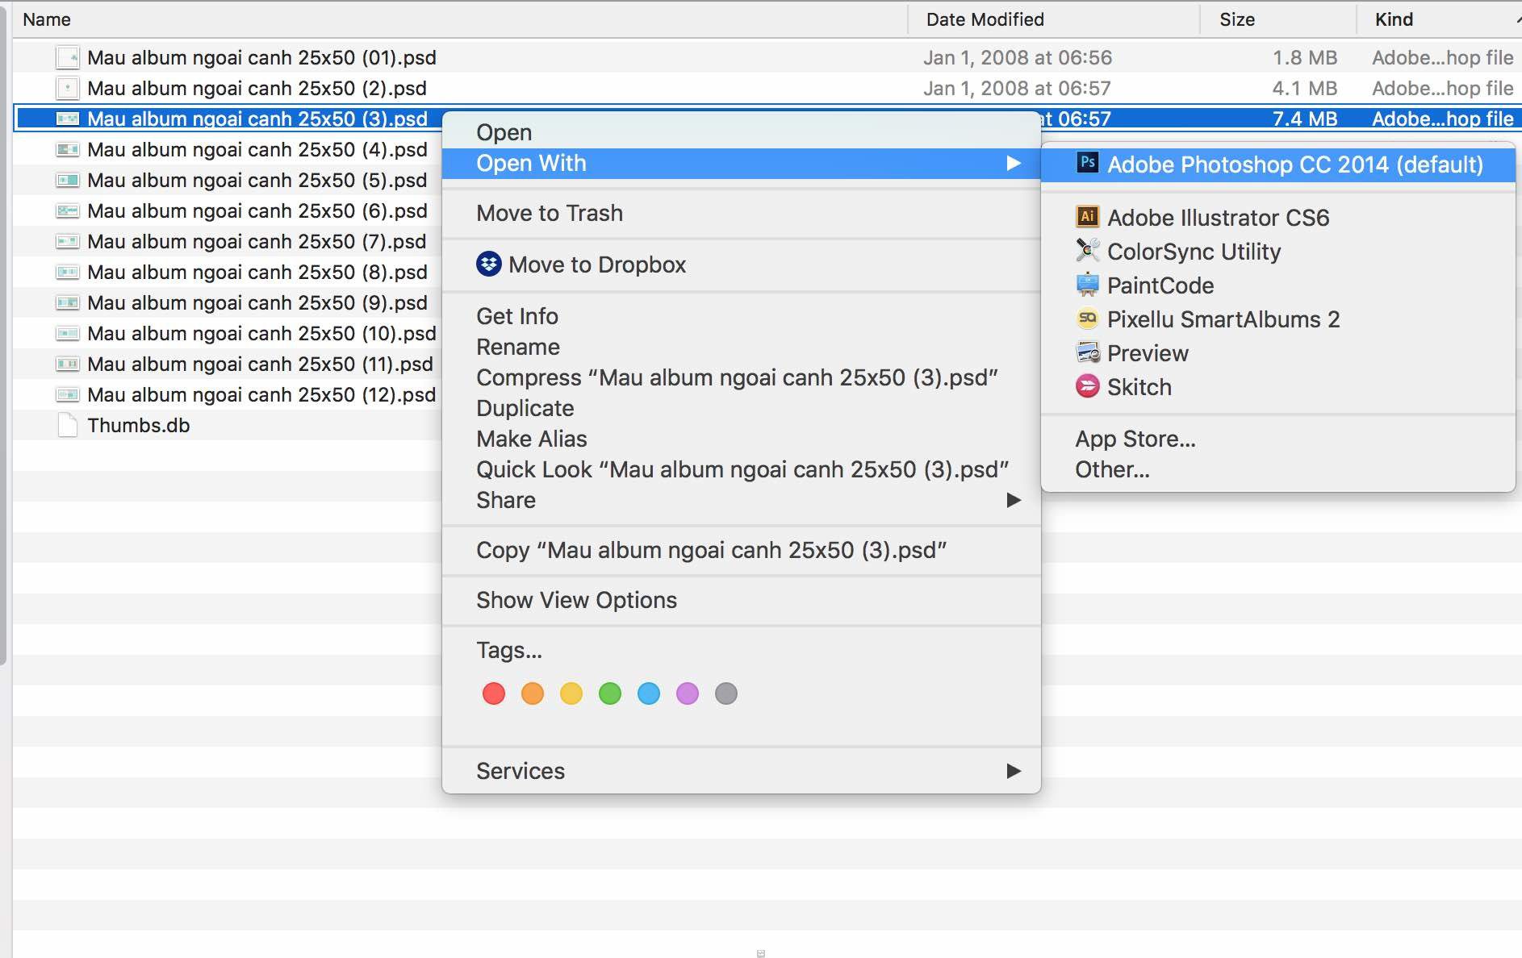This screenshot has width=1522, height=958.
Task: Choose Move to Dropbox
Action: (x=741, y=264)
